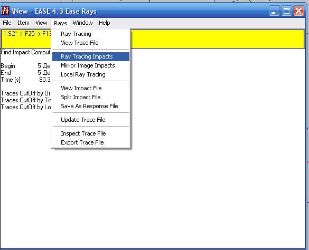The height and width of the screenshot is (250, 309).
Task: Close the open Rays menu
Action: click(60, 23)
